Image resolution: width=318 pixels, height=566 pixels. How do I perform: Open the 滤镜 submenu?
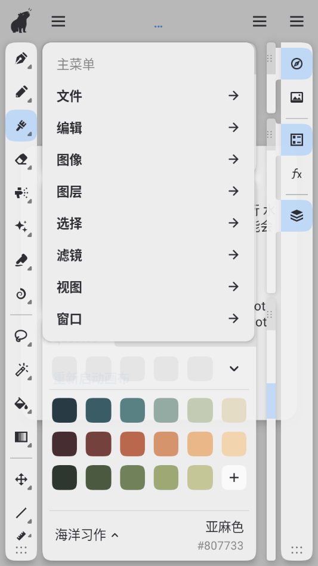click(x=148, y=254)
